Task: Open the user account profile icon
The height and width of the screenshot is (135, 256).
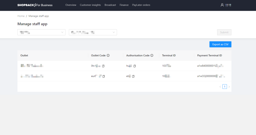Action: click(222, 5)
